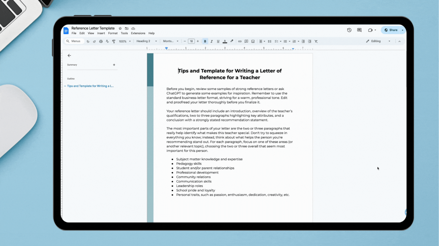Insert a link

coord(240,41)
